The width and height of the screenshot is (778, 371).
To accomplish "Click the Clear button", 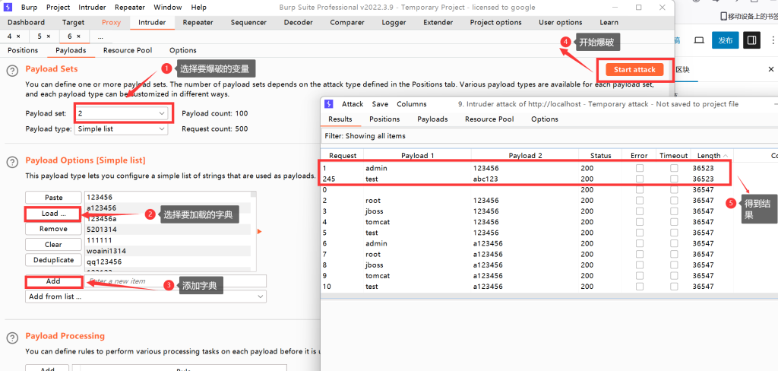I will pyautogui.click(x=53, y=244).
